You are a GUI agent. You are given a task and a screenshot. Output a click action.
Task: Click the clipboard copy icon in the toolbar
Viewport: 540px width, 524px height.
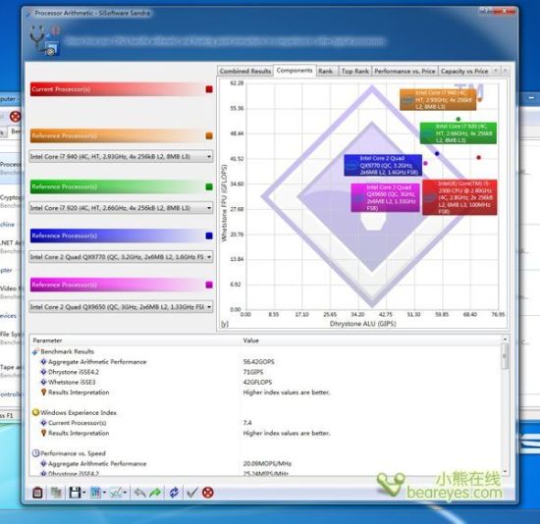pyautogui.click(x=37, y=493)
